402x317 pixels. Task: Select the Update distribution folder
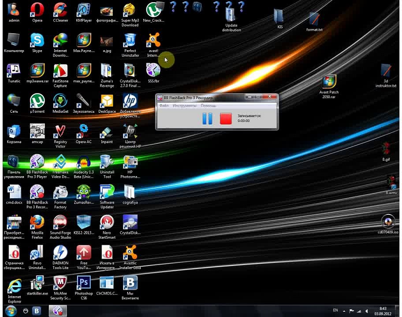tap(231, 19)
